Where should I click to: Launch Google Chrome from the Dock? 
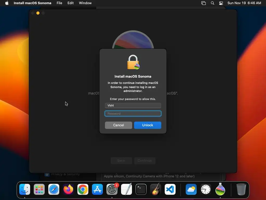83,189
